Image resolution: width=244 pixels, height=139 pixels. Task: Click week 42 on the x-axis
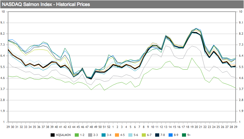coord(65,127)
